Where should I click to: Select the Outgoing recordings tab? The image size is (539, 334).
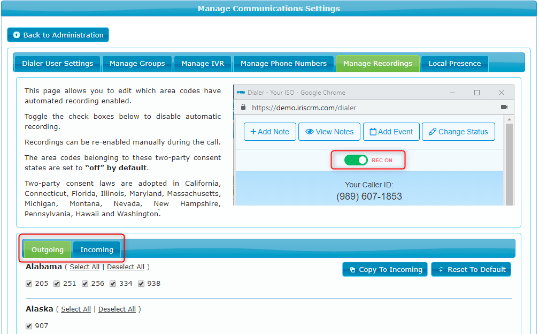click(x=48, y=249)
